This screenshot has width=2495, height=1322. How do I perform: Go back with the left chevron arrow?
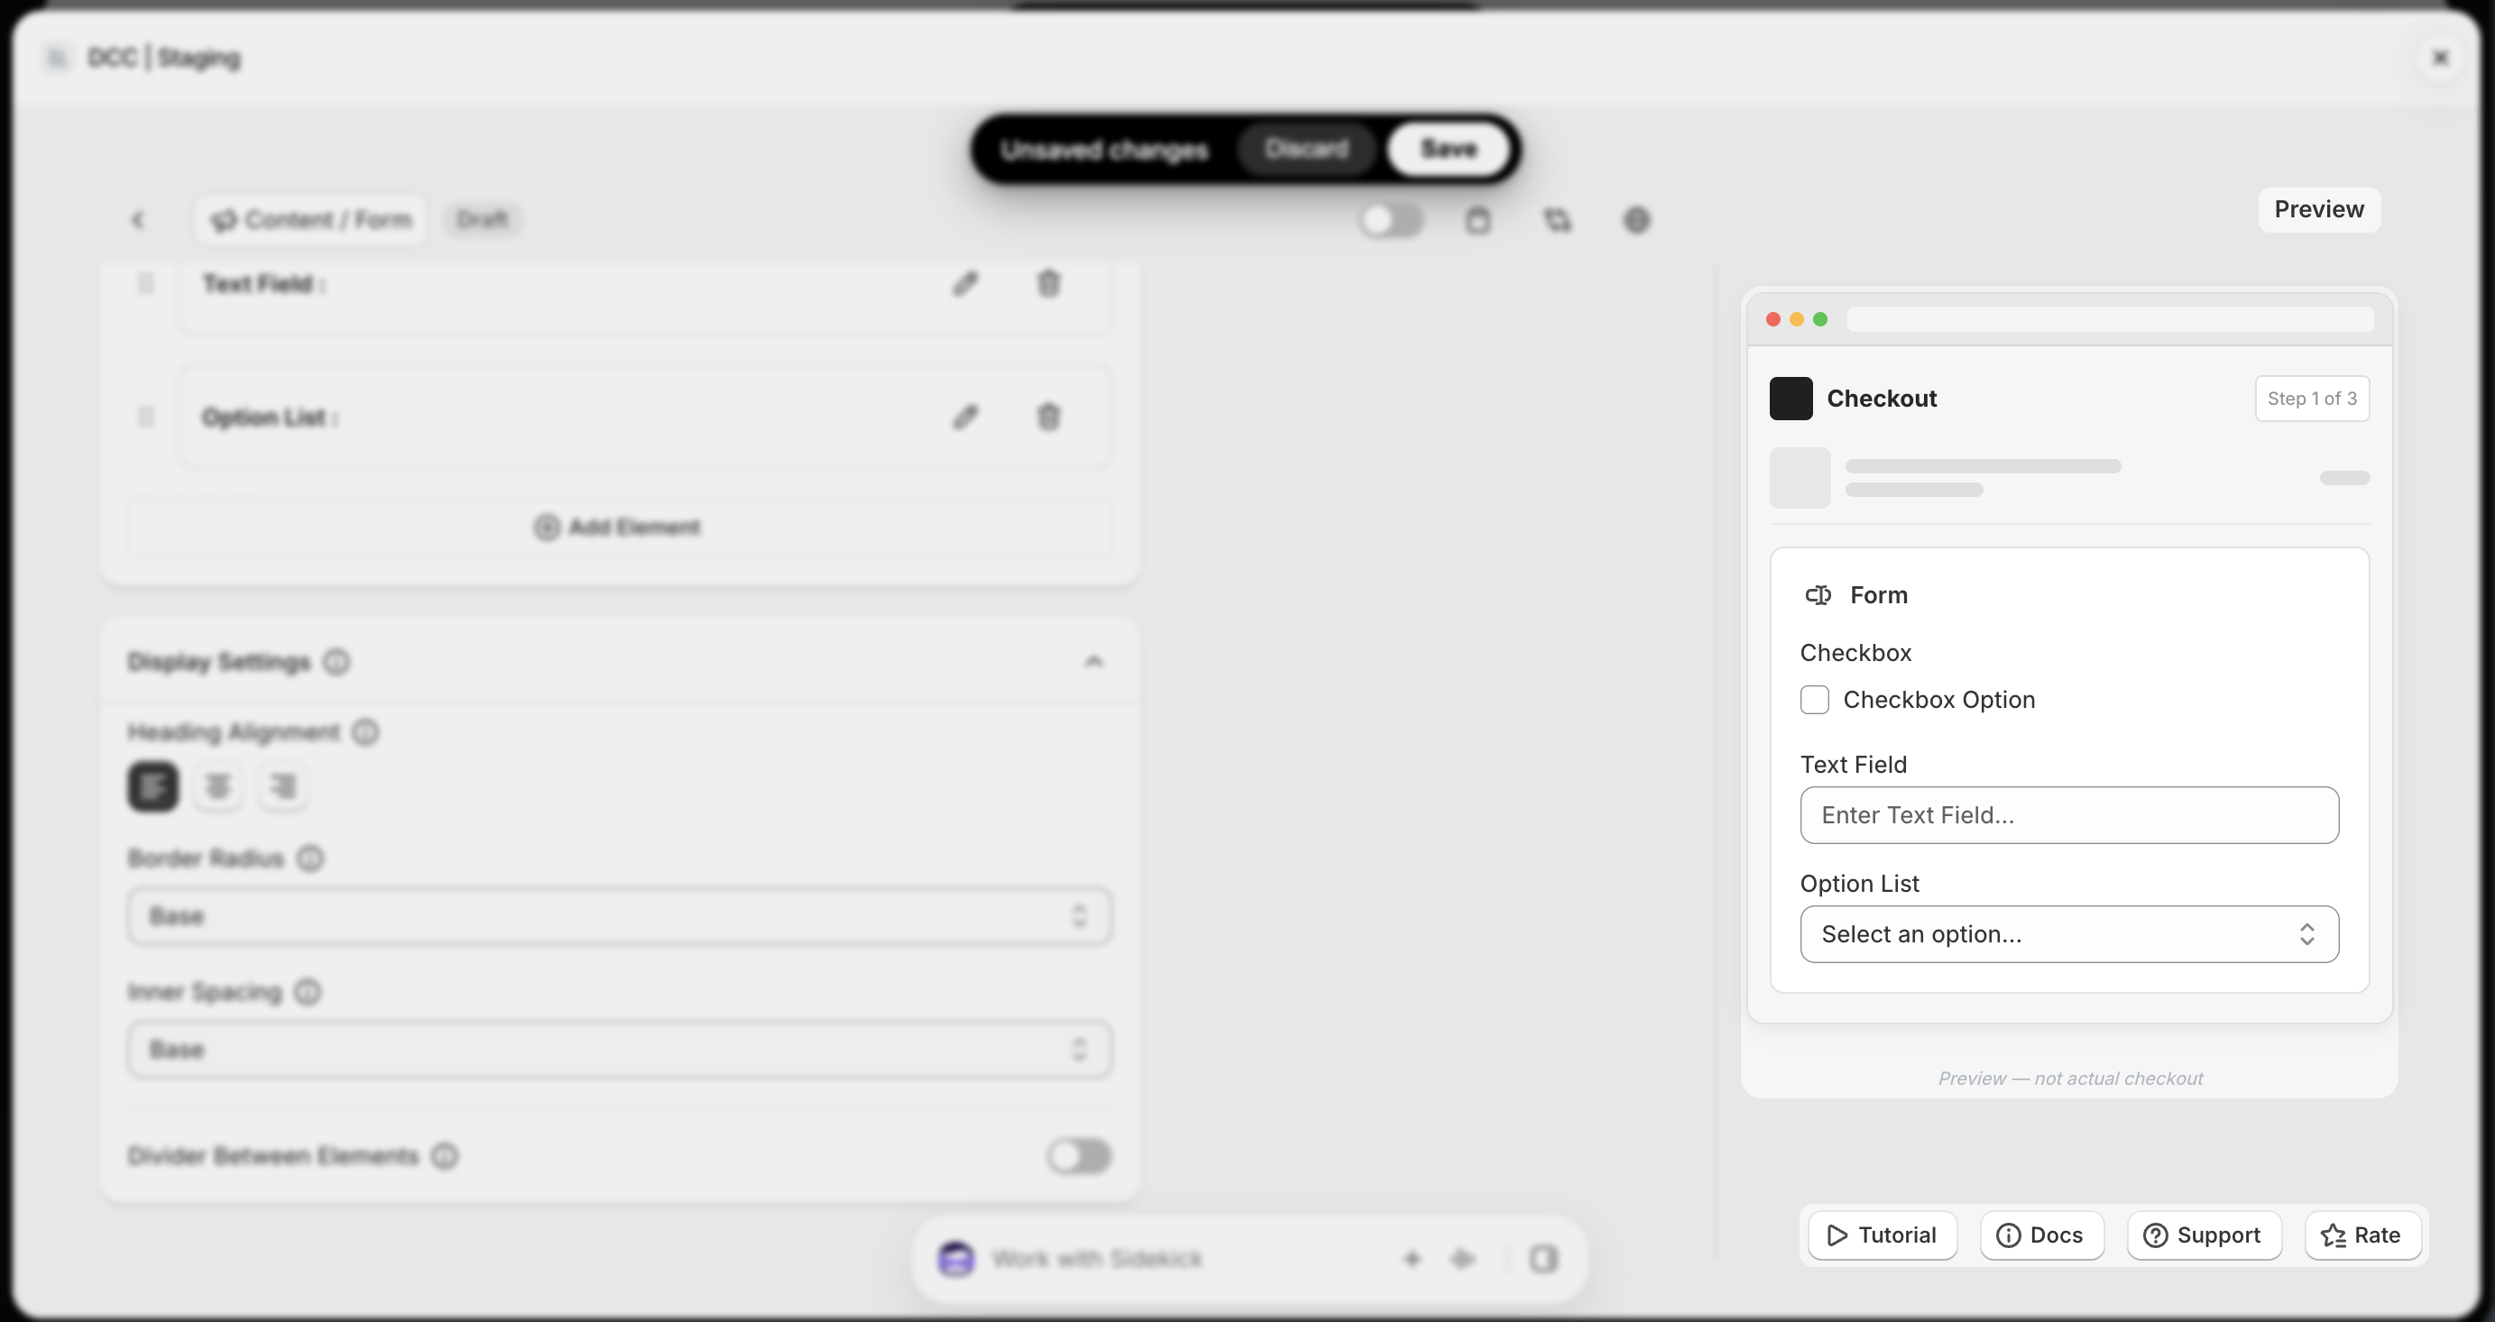[x=137, y=220]
